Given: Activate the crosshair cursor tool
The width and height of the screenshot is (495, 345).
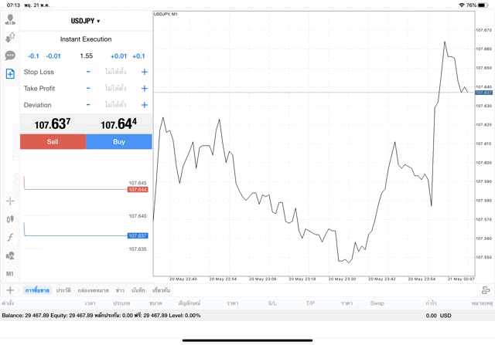Looking at the screenshot, I should click(10, 201).
